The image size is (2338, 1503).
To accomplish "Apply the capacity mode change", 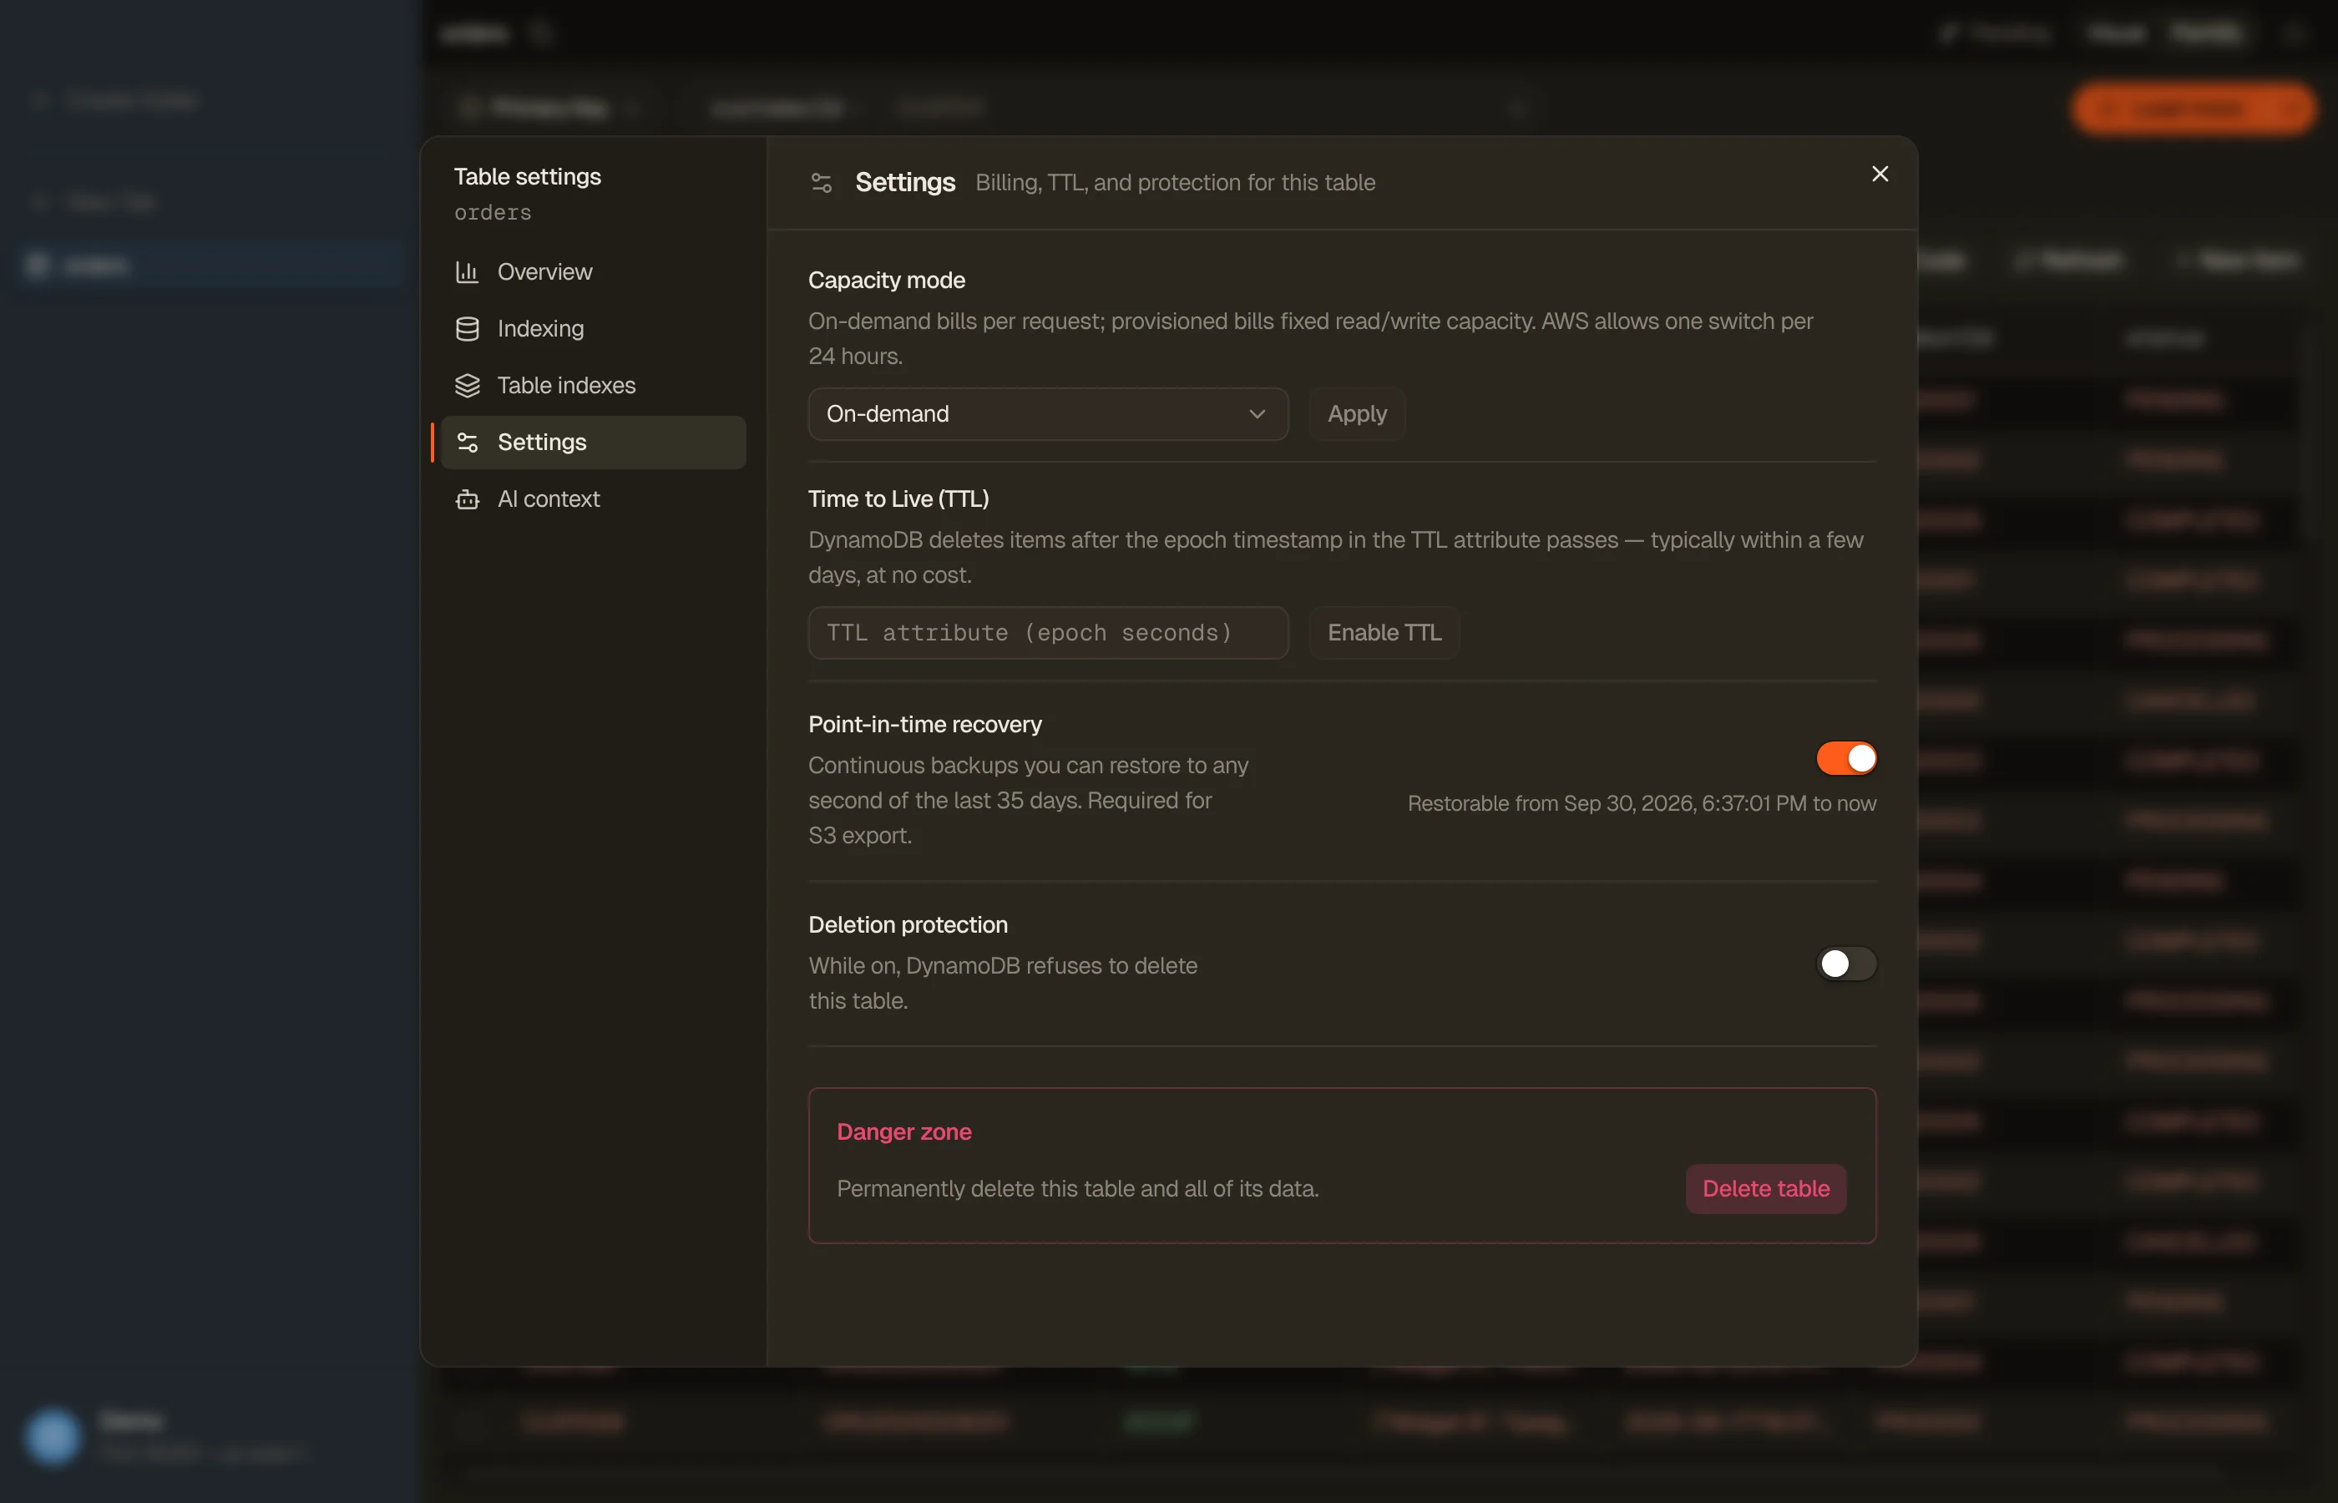I will [x=1356, y=412].
